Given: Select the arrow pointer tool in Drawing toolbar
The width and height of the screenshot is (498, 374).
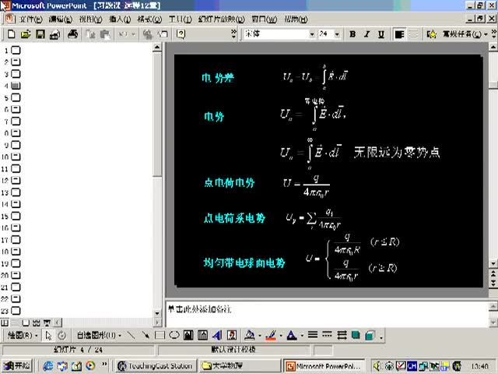Looking at the screenshot, I should coord(48,335).
